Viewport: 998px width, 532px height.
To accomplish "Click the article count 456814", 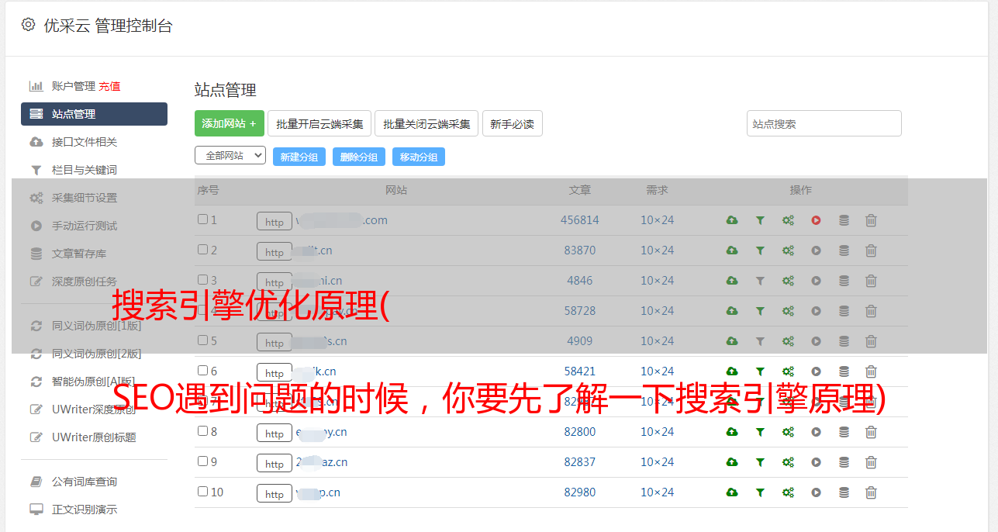I will point(580,220).
